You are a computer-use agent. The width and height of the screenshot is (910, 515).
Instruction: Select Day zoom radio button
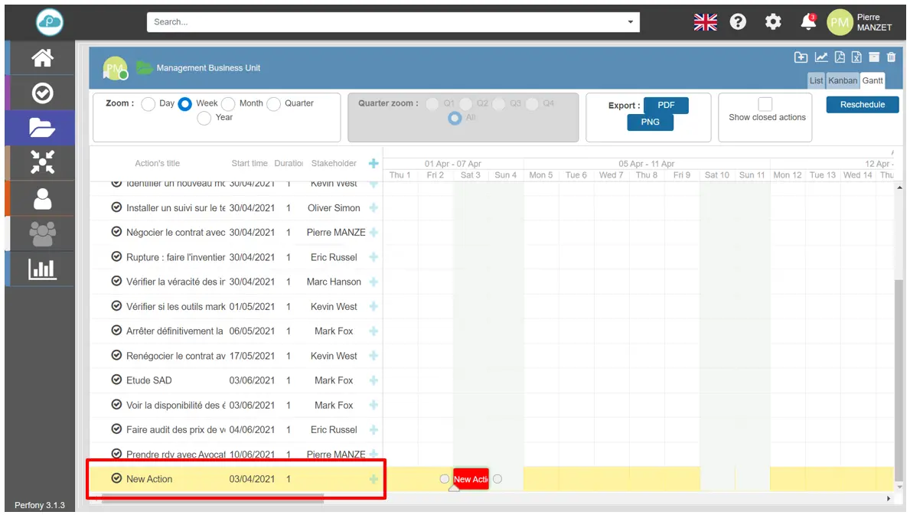(x=148, y=104)
